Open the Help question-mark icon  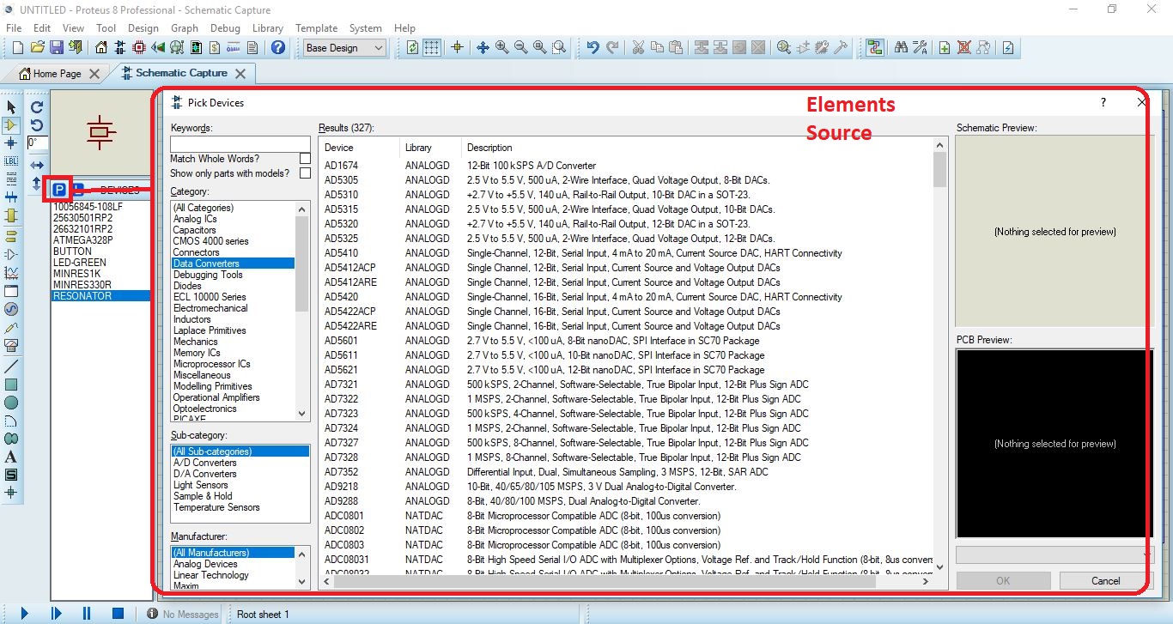pyautogui.click(x=278, y=48)
